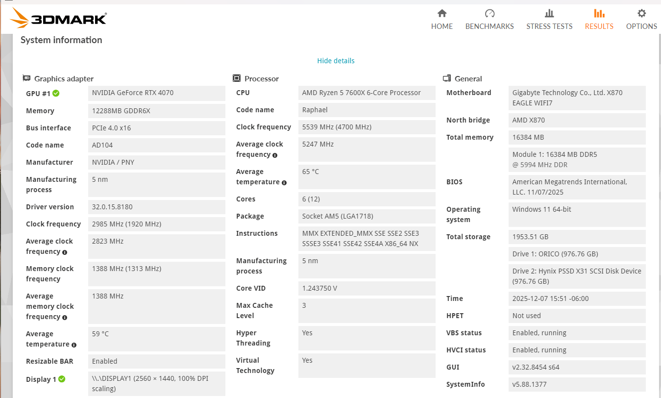This screenshot has width=661, height=398.
Task: Click the General section monitor icon
Action: (447, 78)
